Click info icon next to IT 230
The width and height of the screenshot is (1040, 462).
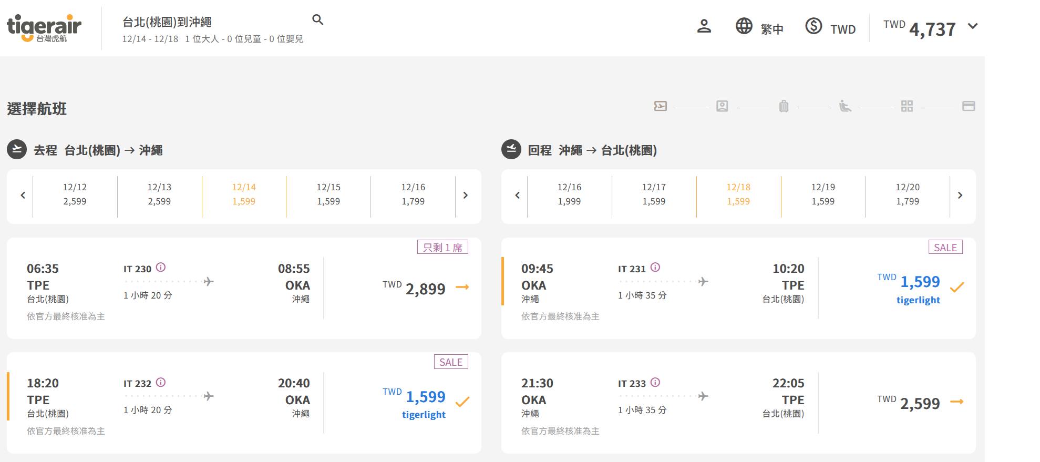click(x=161, y=268)
